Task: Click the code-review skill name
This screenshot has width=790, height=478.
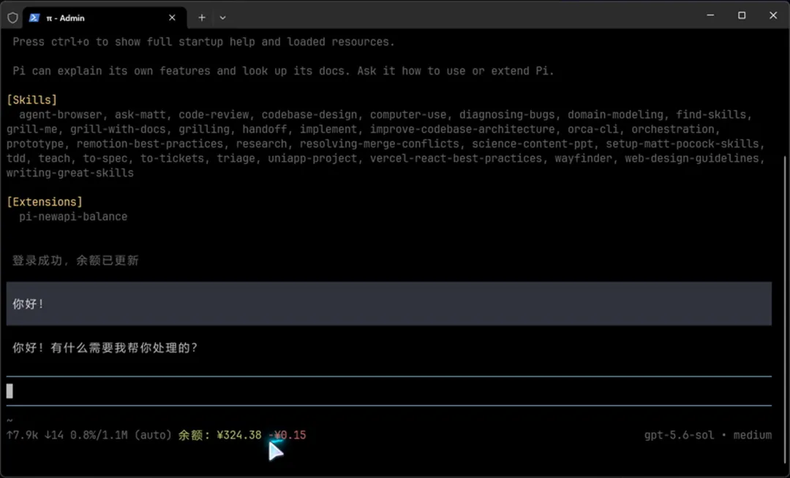Action: [214, 114]
